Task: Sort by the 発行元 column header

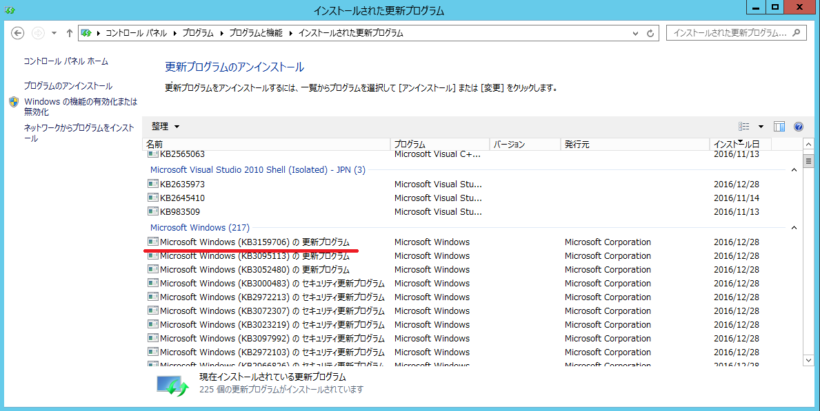Action: (x=577, y=145)
